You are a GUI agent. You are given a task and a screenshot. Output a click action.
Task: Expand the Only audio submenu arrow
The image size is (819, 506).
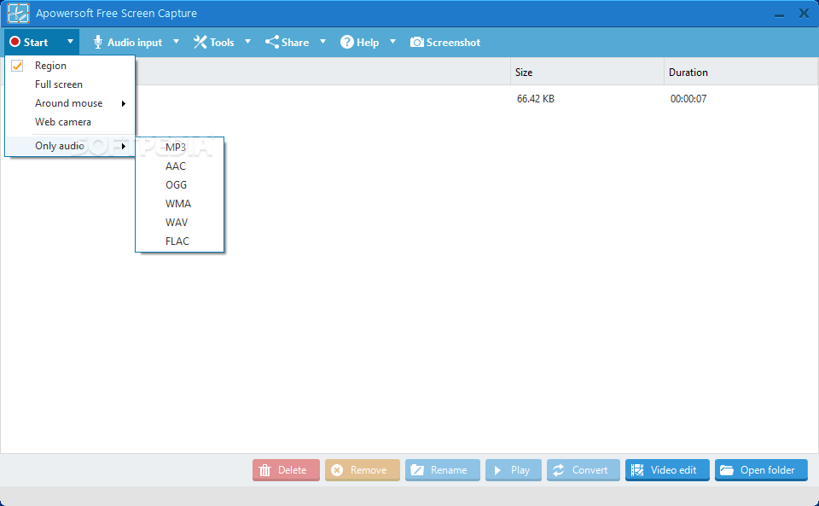coord(124,146)
